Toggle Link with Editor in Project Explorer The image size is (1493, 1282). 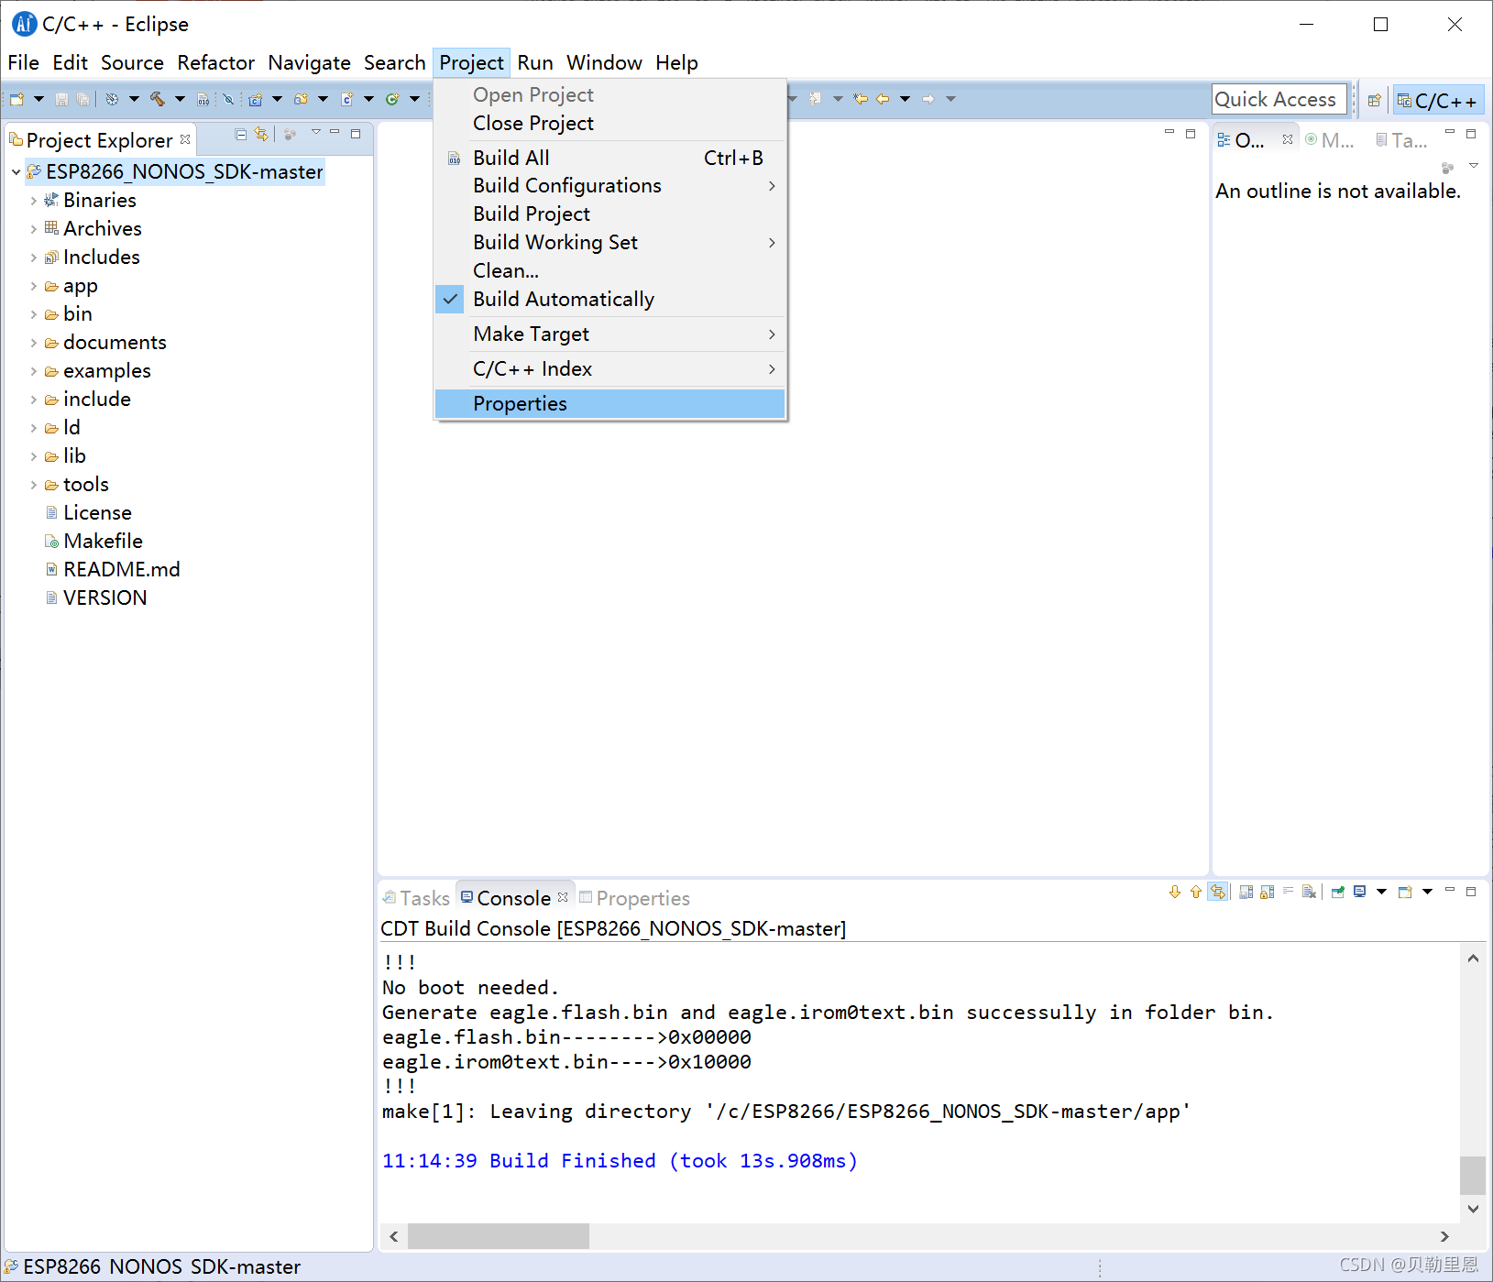261,134
